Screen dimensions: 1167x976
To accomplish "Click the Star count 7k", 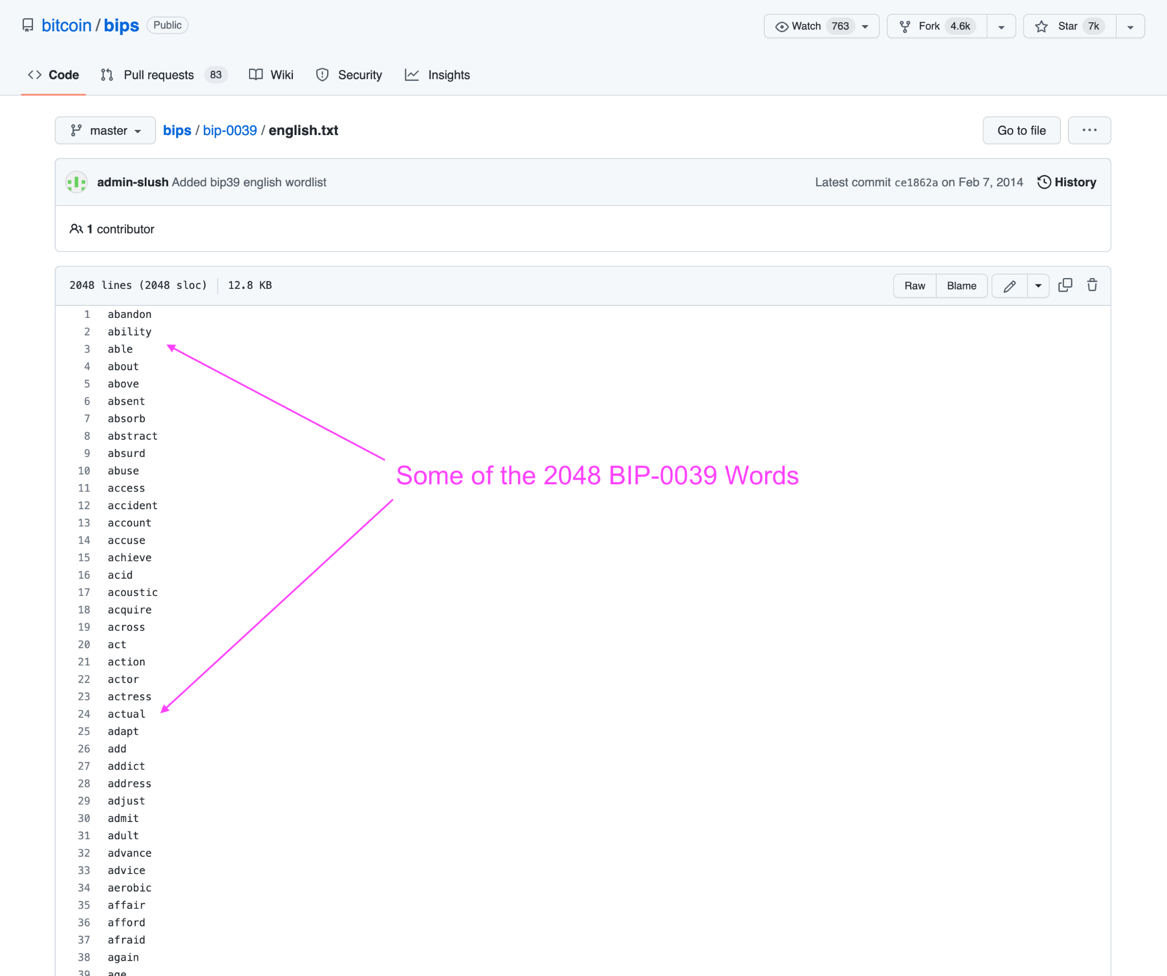I will pos(1093,26).
